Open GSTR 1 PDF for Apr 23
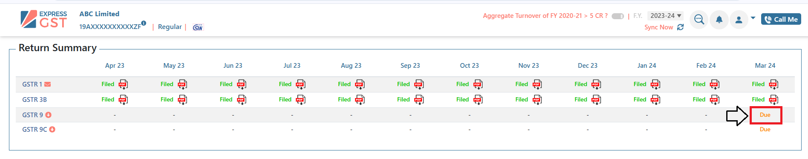 click(123, 84)
